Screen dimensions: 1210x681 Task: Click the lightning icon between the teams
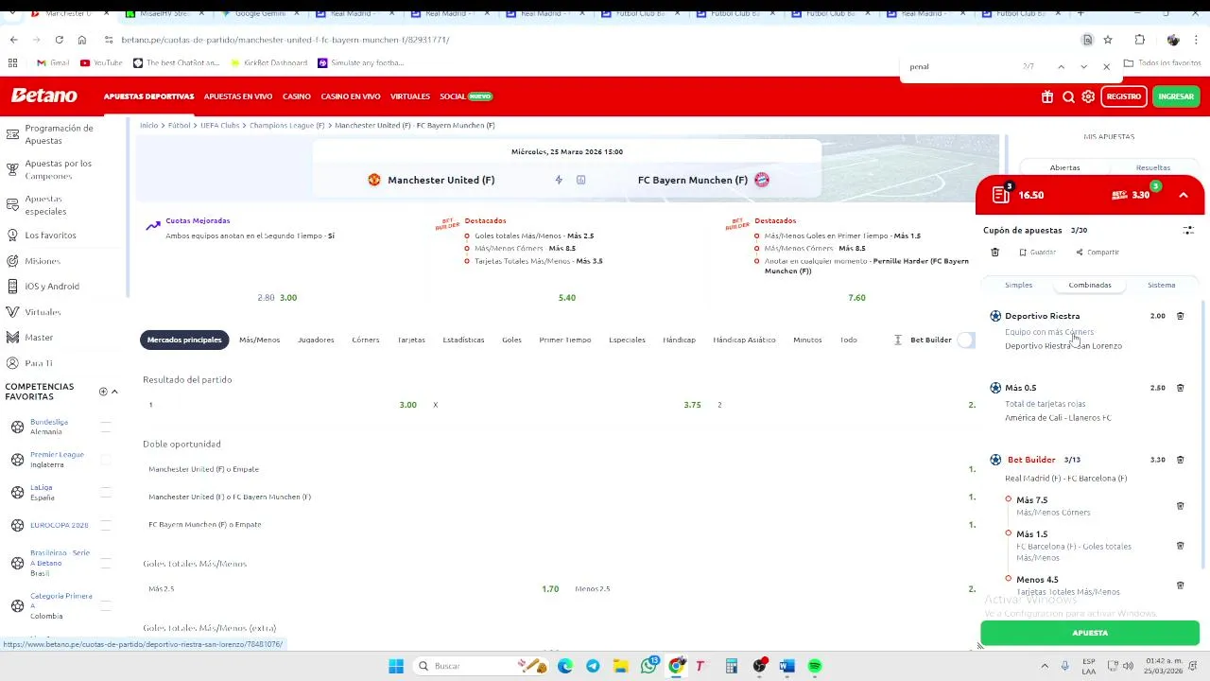(559, 180)
